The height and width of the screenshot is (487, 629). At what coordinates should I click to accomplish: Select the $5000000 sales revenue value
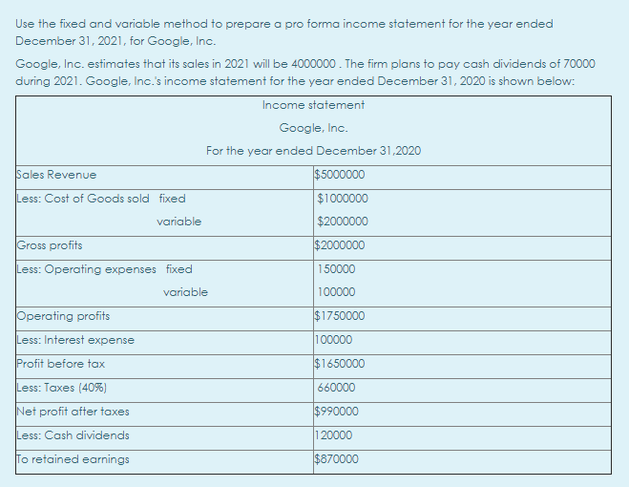[x=340, y=175]
